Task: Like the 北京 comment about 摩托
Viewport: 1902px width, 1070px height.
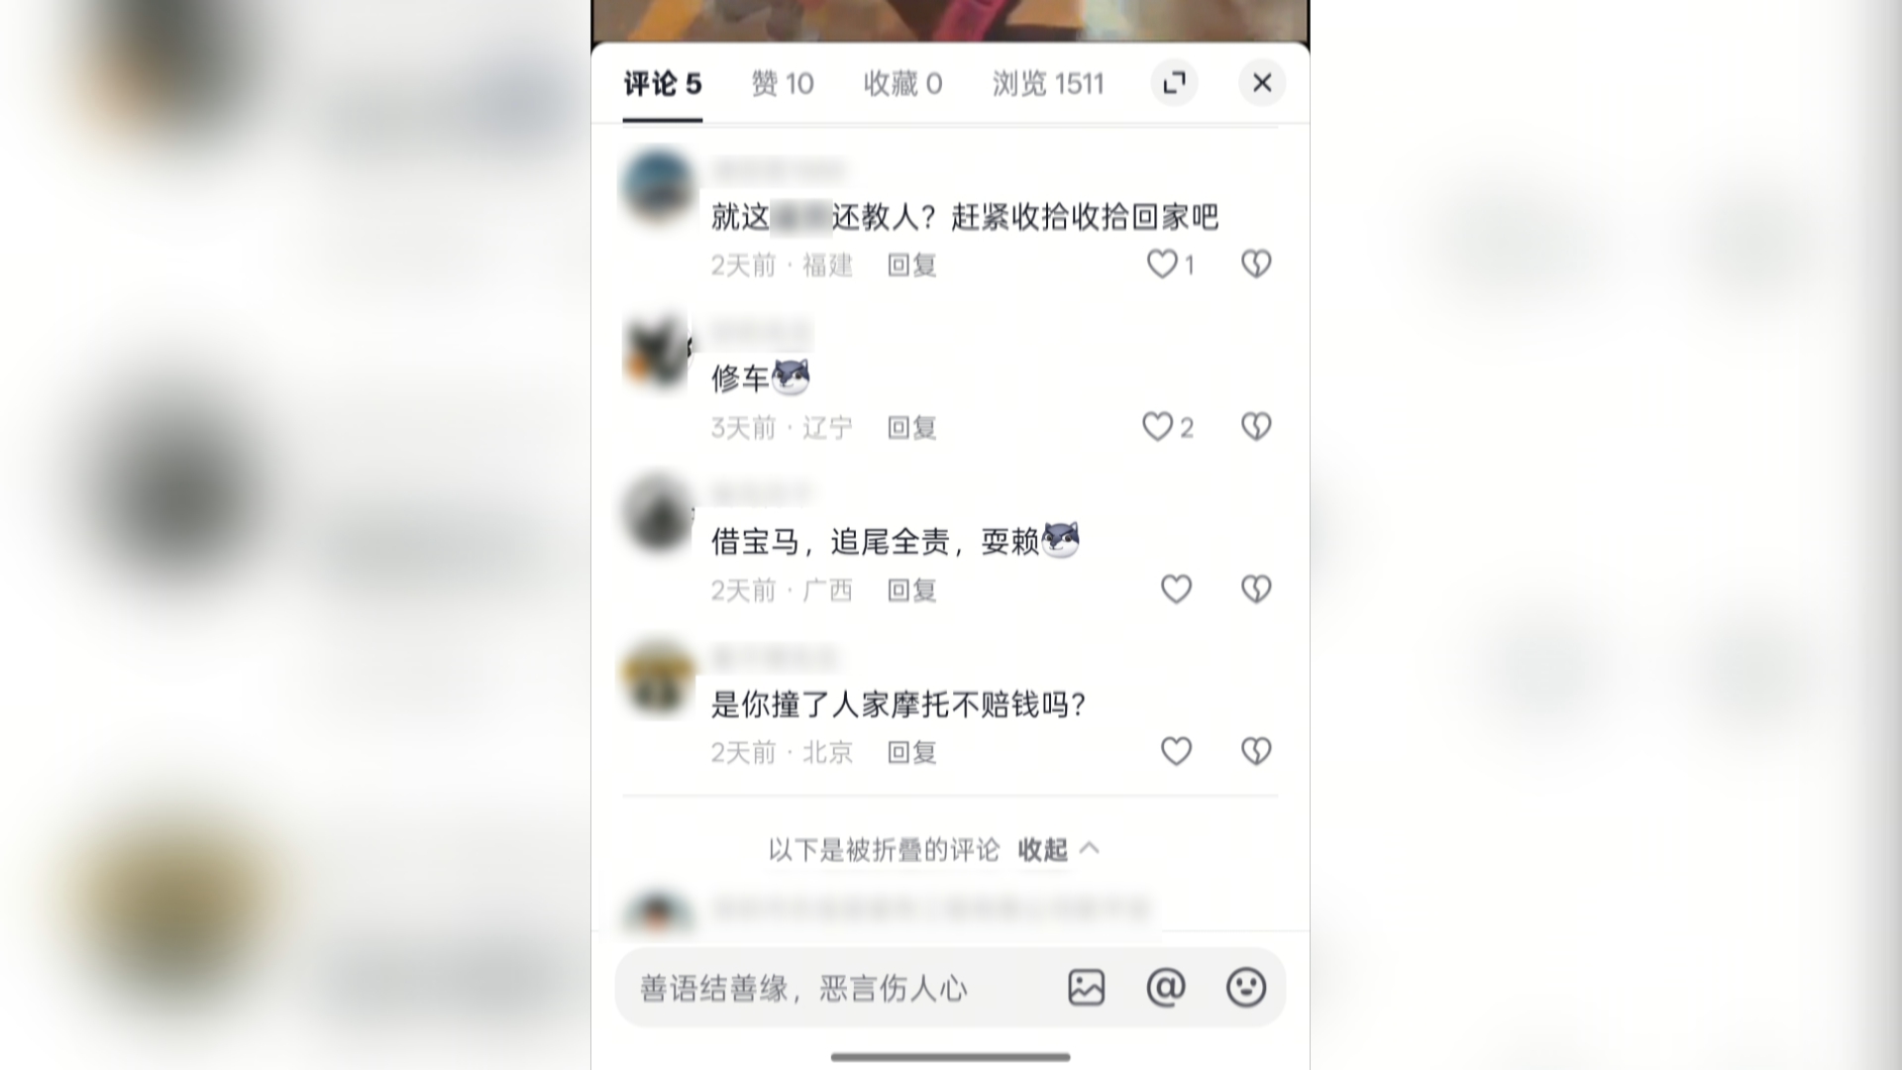Action: (1176, 752)
